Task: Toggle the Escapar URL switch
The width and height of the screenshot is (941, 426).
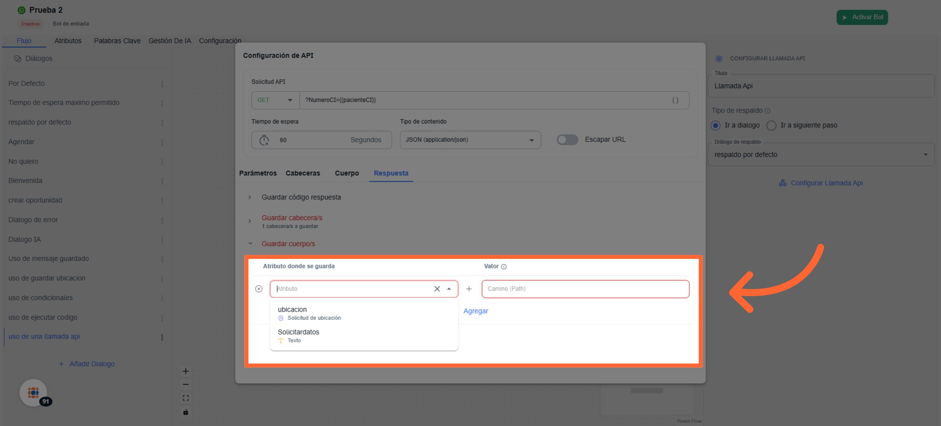Action: pyautogui.click(x=567, y=140)
